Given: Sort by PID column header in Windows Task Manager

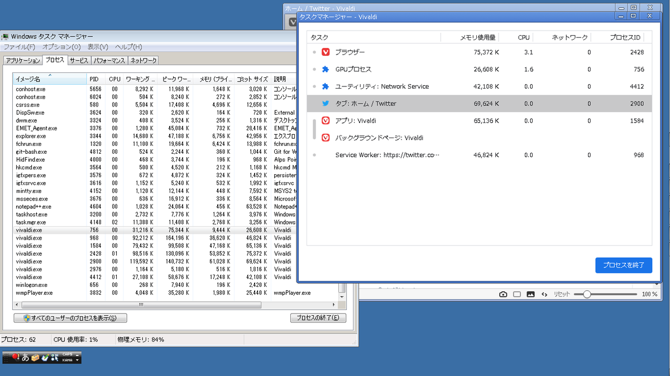Looking at the screenshot, I should 96,79.
